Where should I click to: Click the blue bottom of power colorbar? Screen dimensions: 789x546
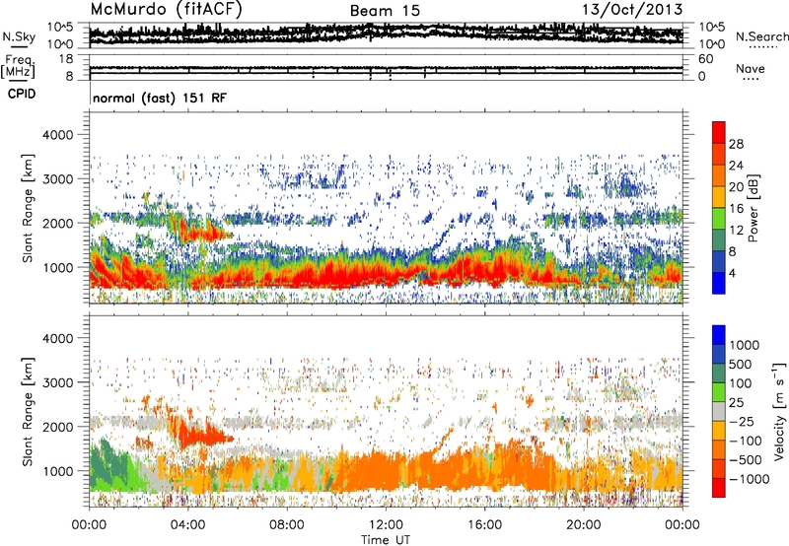(719, 283)
